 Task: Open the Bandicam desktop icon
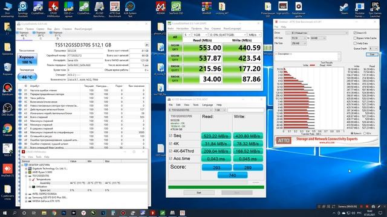coord(7,89)
